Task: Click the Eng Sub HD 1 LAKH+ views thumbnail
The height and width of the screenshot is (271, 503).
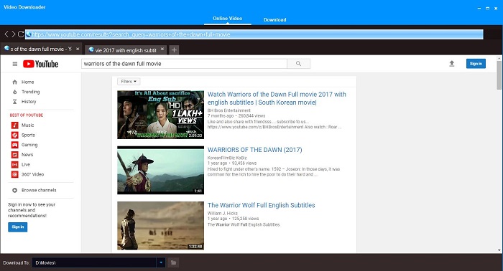Action: point(160,115)
